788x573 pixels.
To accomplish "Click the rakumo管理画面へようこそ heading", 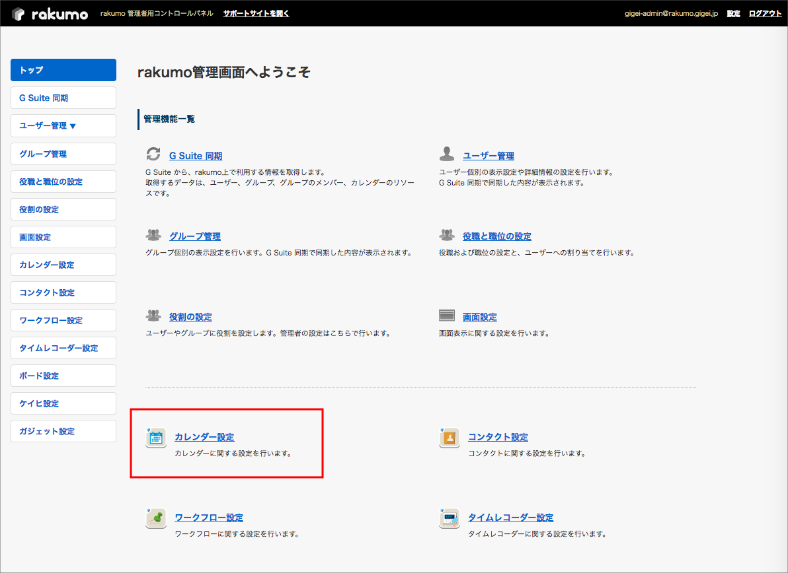I will pos(224,72).
